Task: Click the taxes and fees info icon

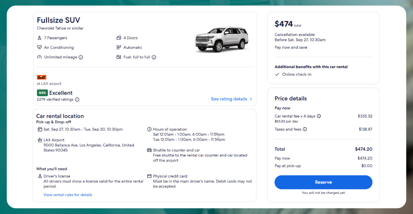Action: [x=305, y=129]
